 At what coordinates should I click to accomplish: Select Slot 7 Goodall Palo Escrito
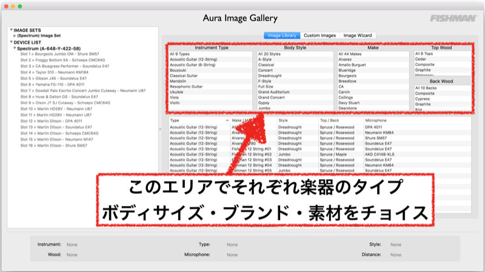point(83,90)
